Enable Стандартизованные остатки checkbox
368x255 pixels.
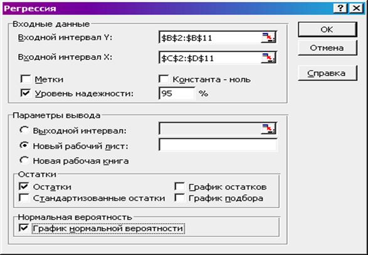(24, 198)
